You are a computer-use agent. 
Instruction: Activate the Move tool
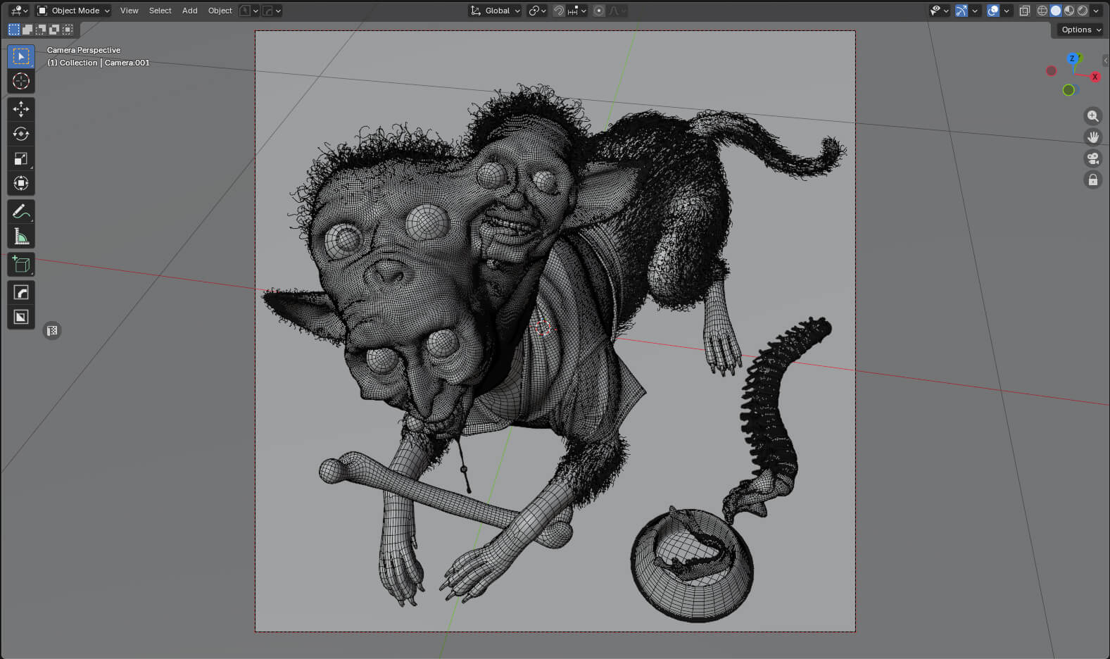21,109
